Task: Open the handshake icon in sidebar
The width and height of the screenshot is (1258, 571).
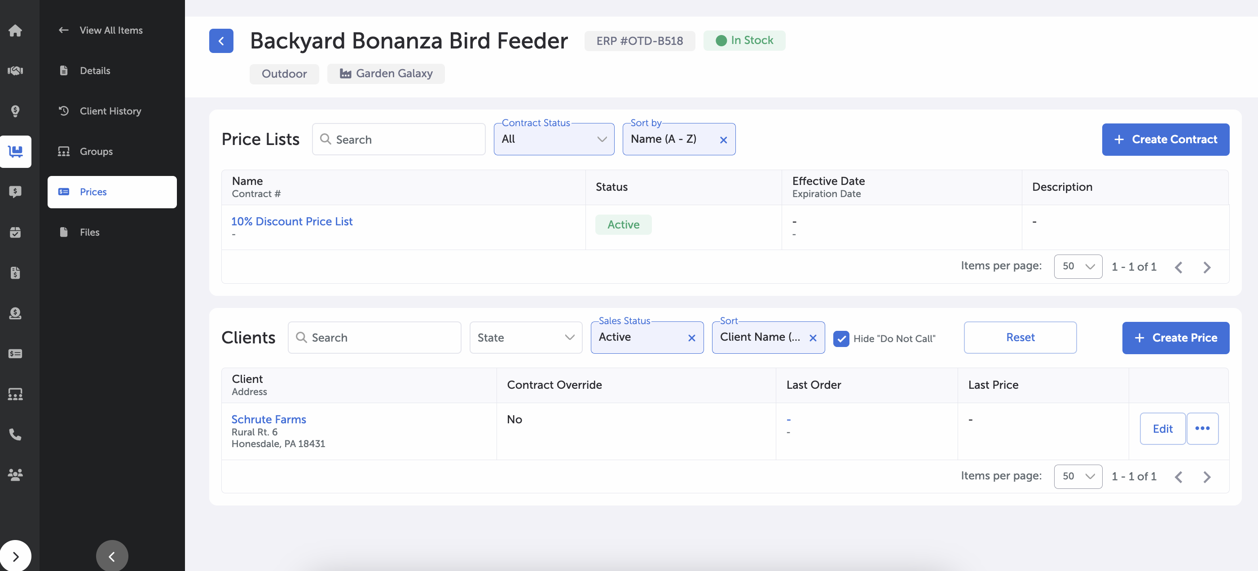Action: click(15, 71)
